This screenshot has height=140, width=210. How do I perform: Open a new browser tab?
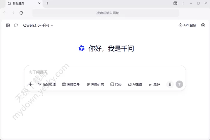tap(47, 3)
